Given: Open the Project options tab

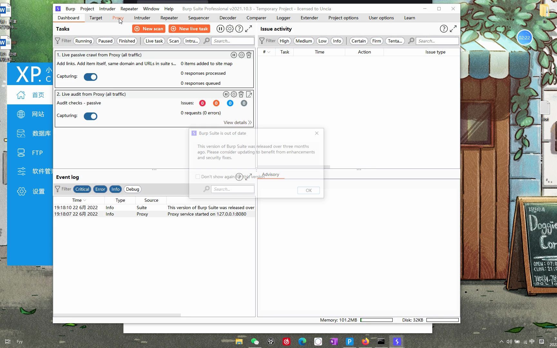Looking at the screenshot, I should pyautogui.click(x=343, y=18).
